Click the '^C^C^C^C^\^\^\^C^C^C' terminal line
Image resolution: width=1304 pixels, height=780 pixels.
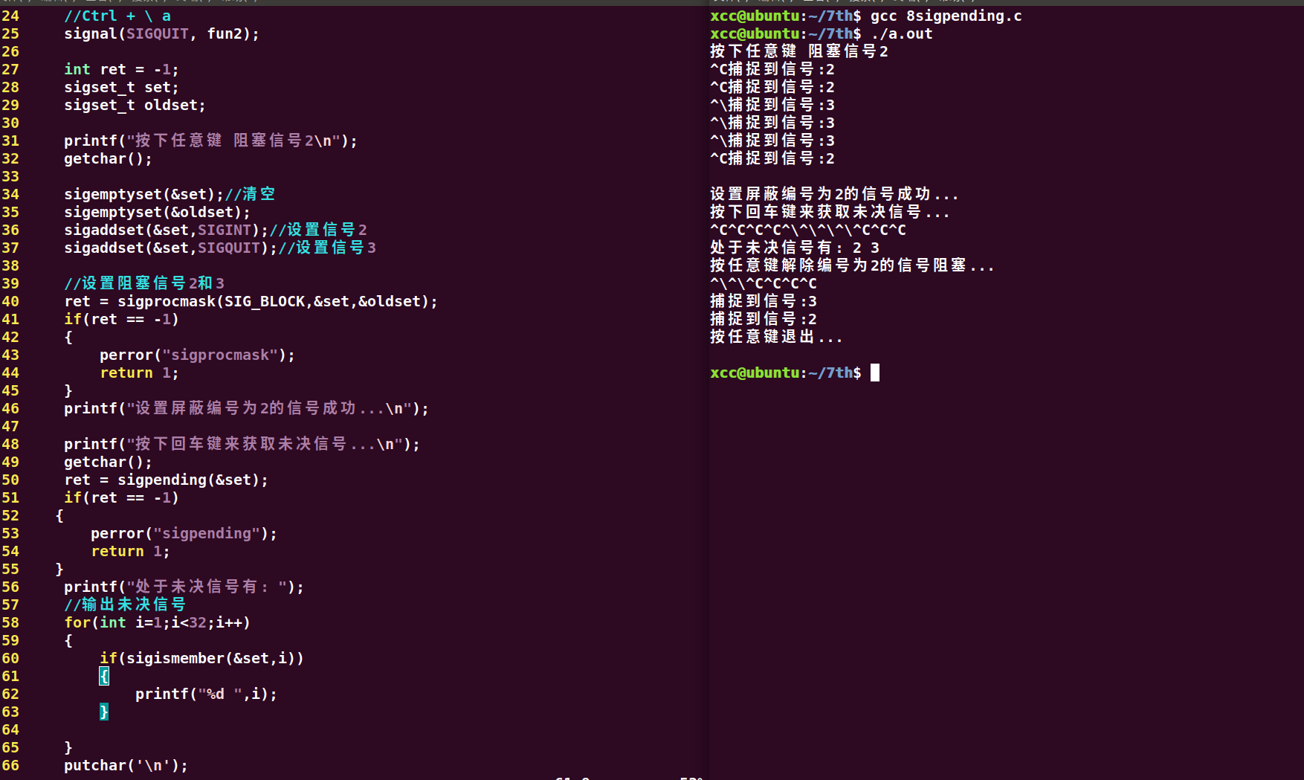808,230
